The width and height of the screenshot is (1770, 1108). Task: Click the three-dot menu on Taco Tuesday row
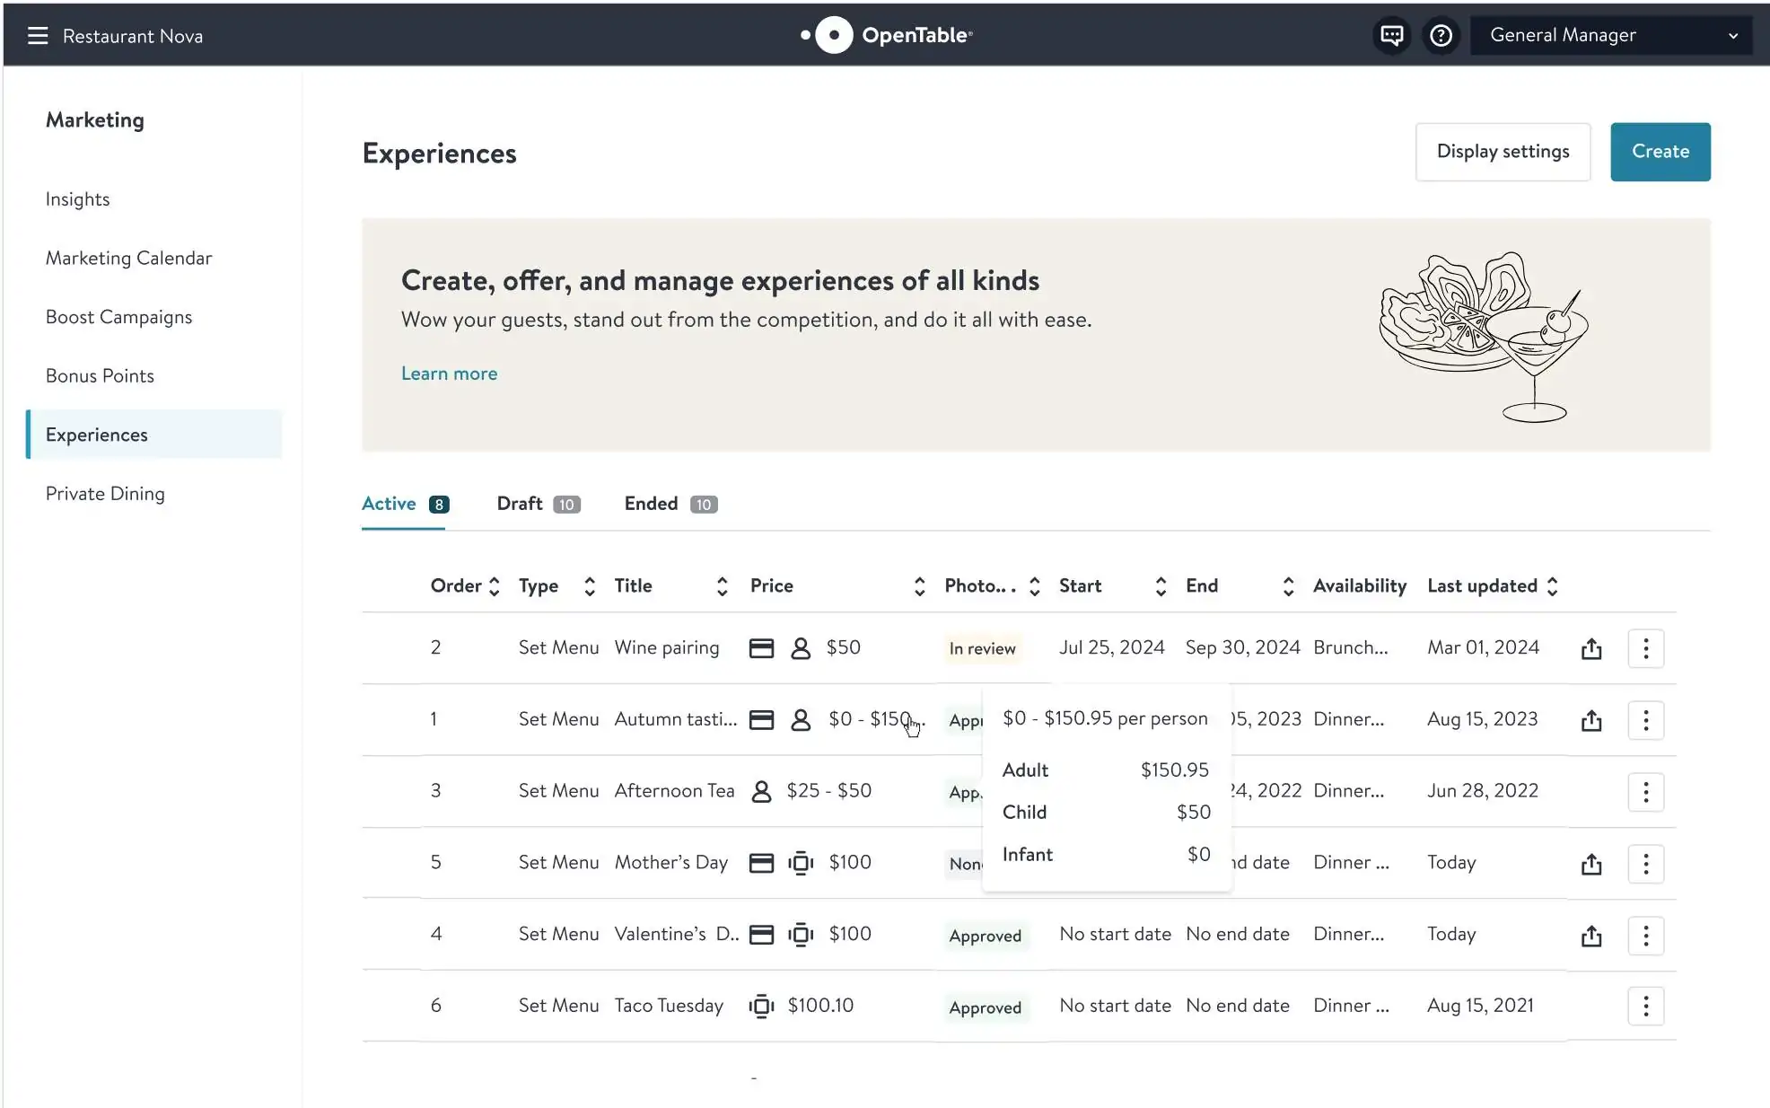[1646, 1006]
